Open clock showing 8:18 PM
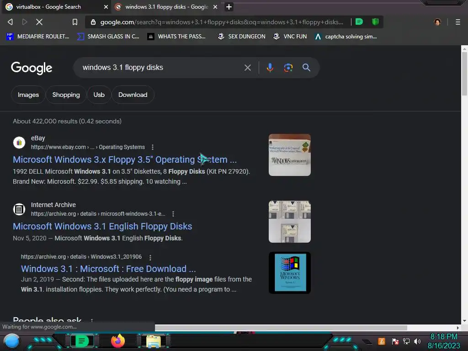The width and height of the screenshot is (468, 351). (x=444, y=337)
